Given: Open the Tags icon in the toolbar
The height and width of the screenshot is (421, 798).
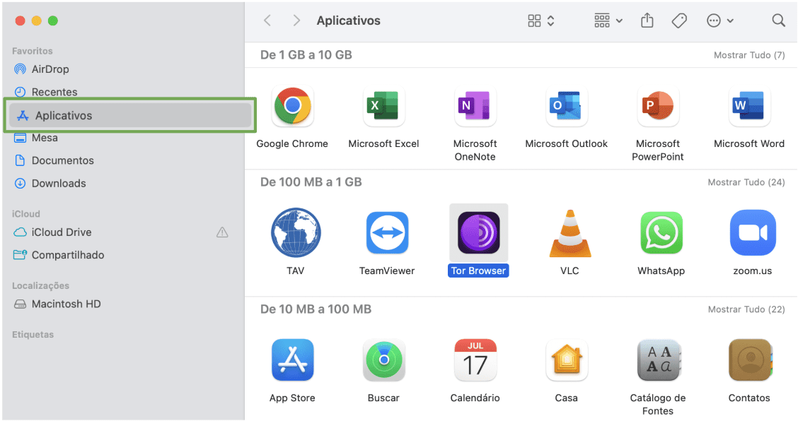Looking at the screenshot, I should (679, 20).
